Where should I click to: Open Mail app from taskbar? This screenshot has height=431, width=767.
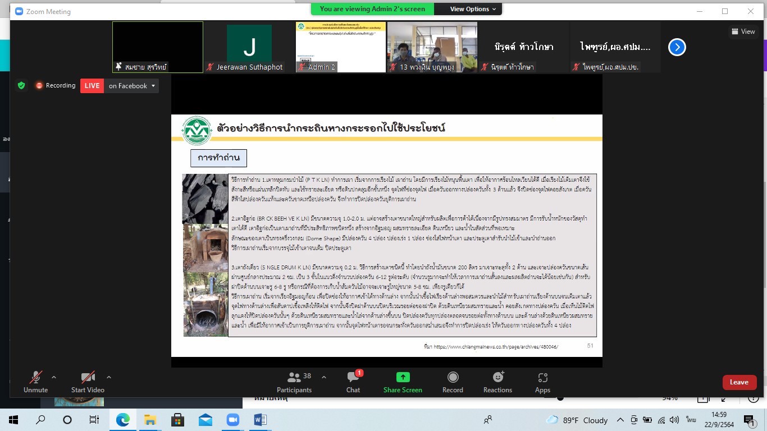(x=205, y=420)
